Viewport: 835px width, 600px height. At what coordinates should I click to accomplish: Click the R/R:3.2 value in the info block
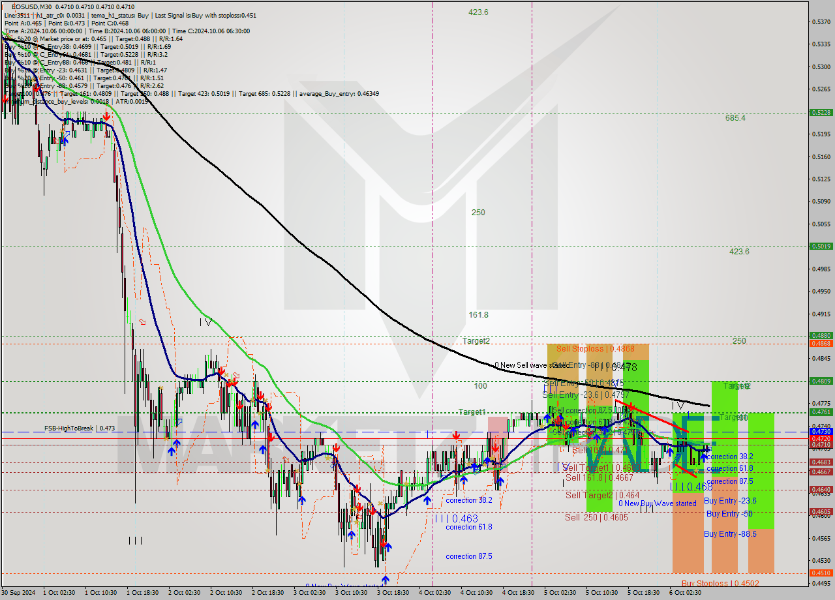point(159,54)
